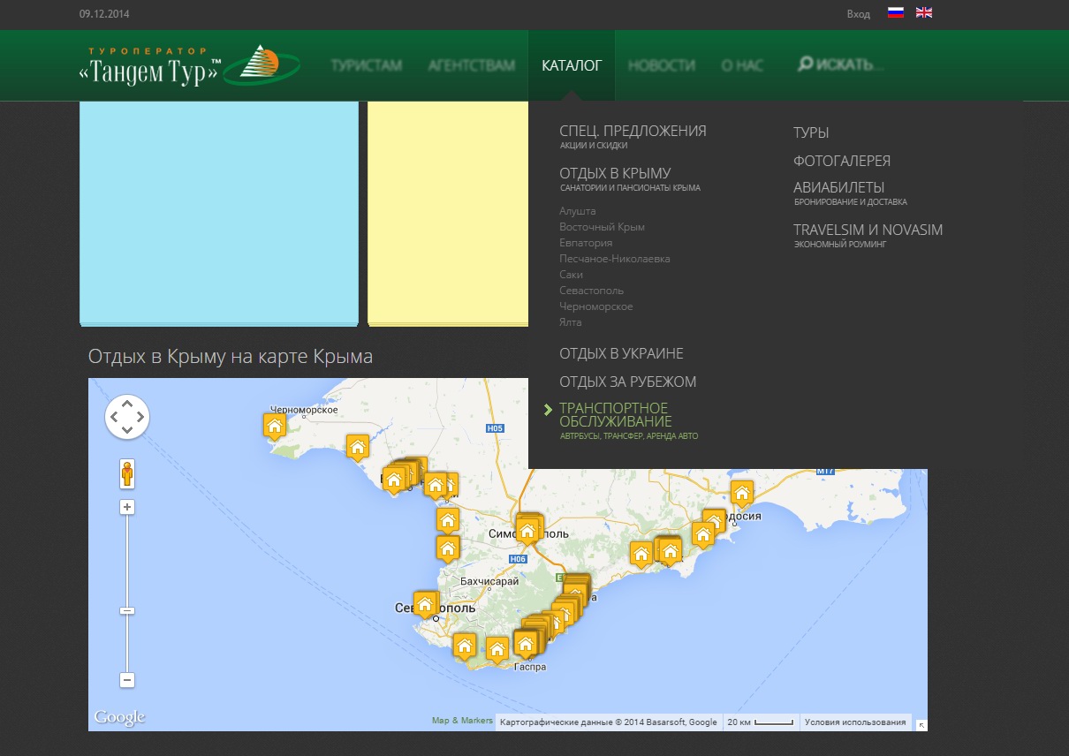The width and height of the screenshot is (1069, 756).
Task: Click the map fullscreen corner arrow icon
Action: point(921,724)
